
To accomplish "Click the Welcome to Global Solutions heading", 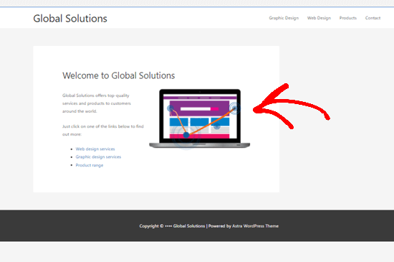I will [119, 75].
